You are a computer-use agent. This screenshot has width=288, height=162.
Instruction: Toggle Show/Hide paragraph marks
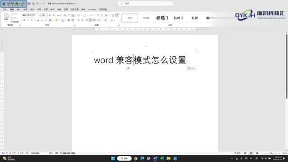pos(117,15)
